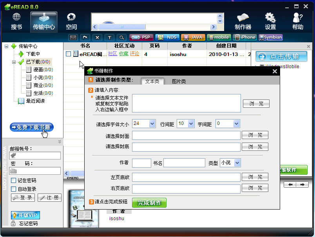This screenshot has width=315, height=237.
Task: Select the 生活(0/0) category
Action: click(43, 93)
